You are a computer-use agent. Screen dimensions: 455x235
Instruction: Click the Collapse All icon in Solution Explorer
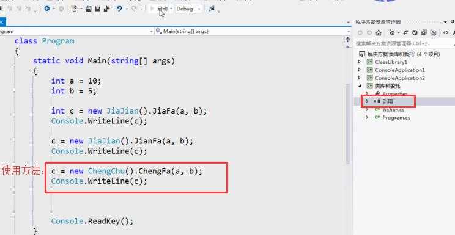coord(424,33)
